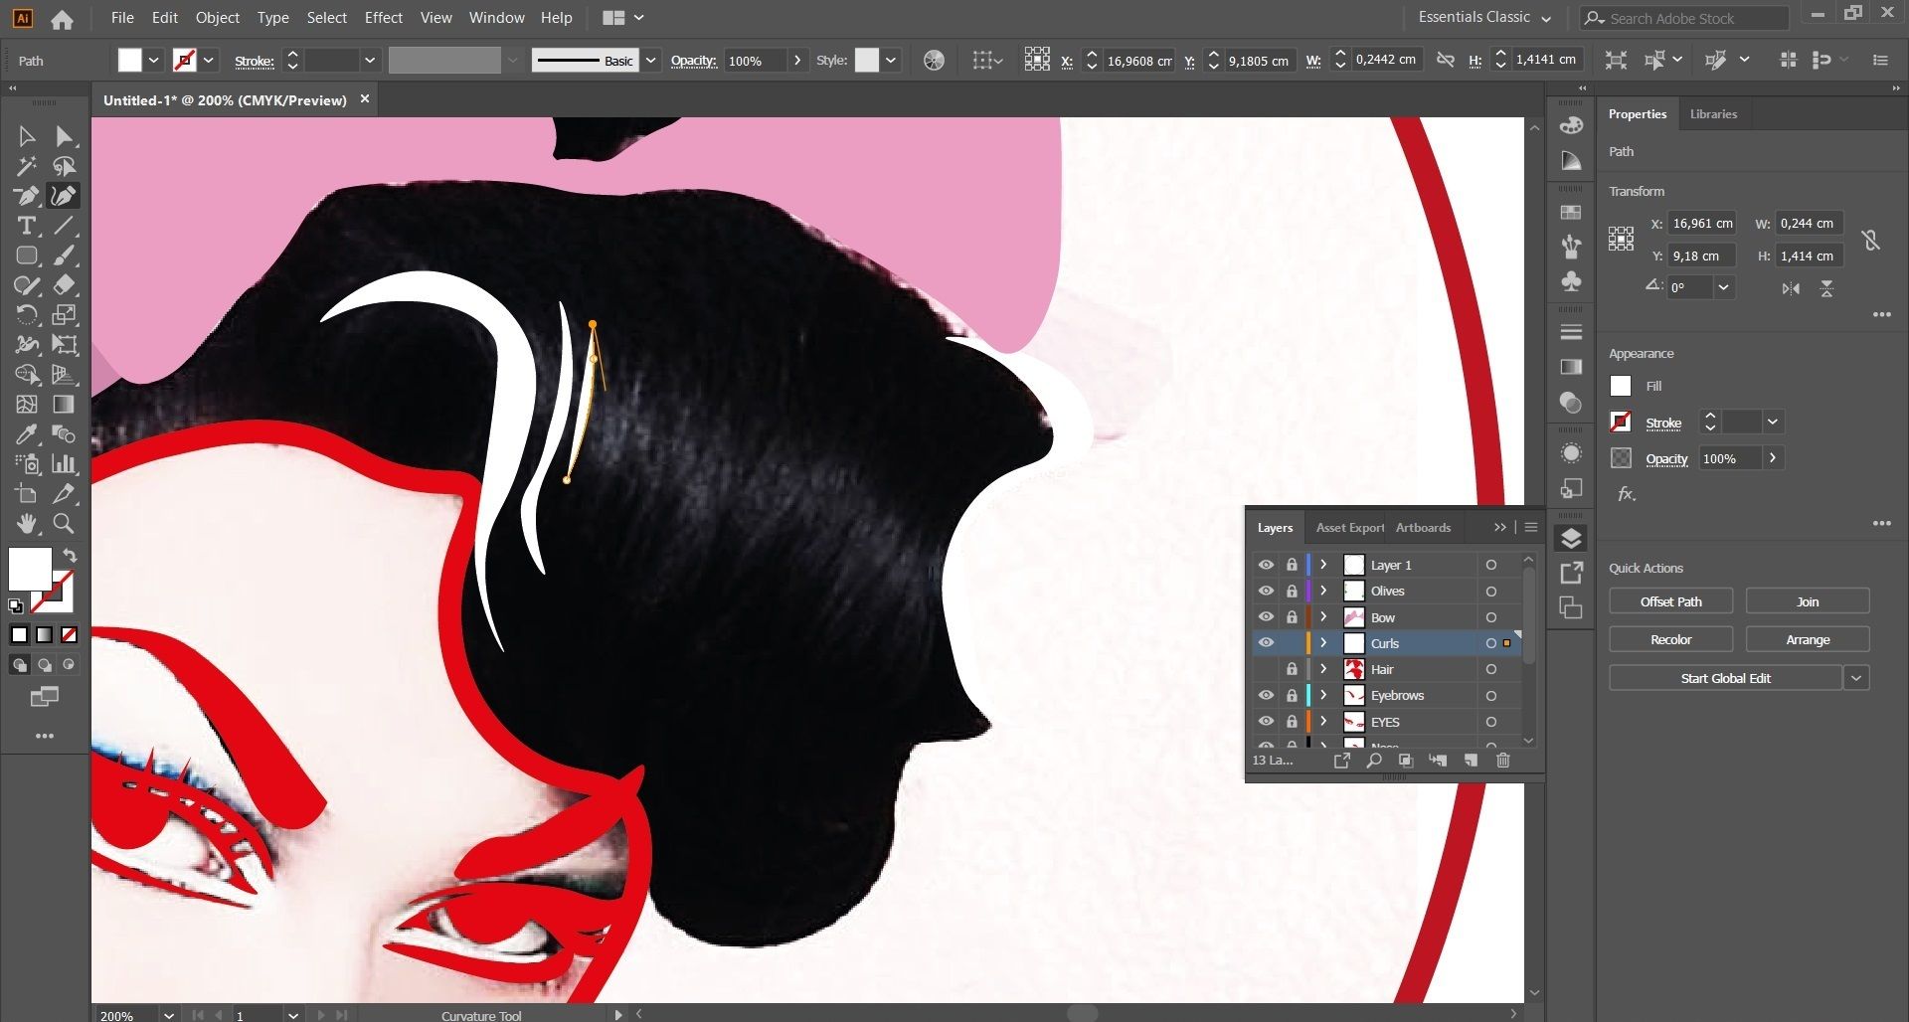
Task: Click the Search Adobe Stock field
Action: pyautogui.click(x=1684, y=18)
